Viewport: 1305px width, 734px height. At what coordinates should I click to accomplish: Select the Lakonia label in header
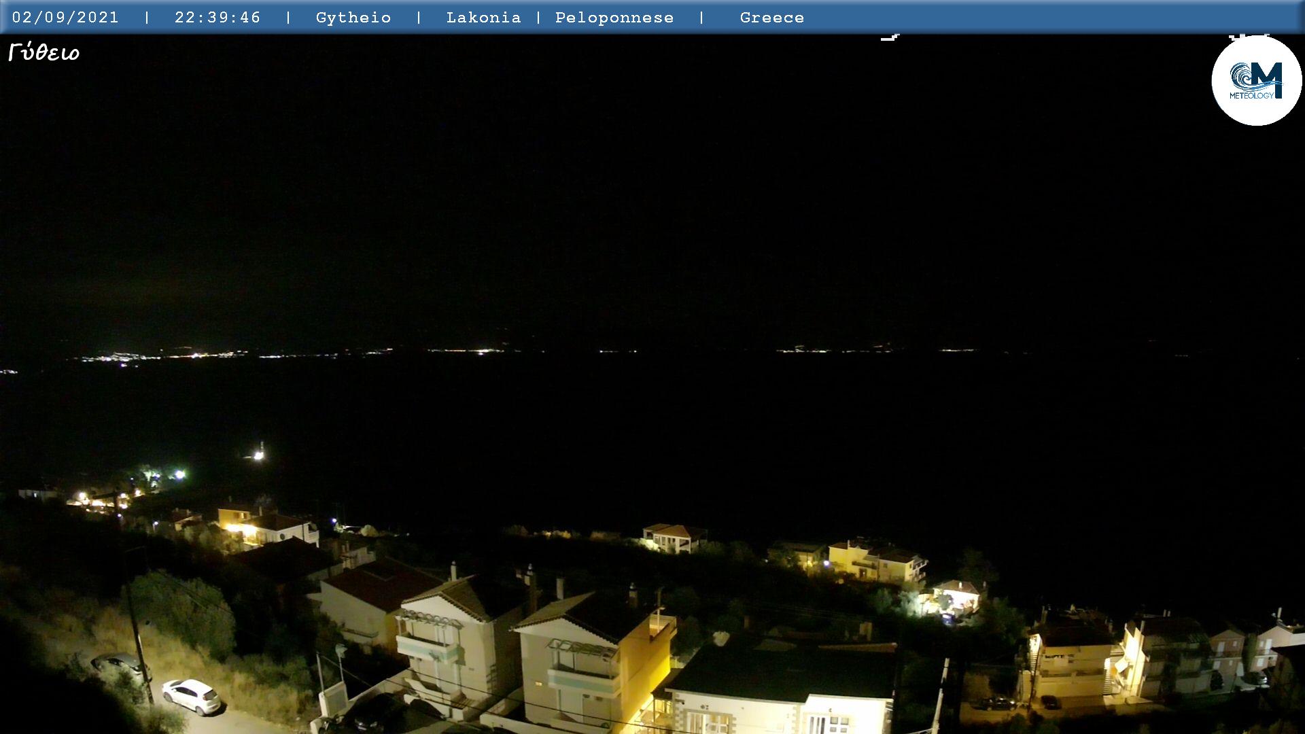point(483,18)
